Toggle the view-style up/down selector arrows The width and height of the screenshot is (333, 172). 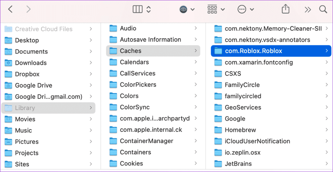coord(148,9)
